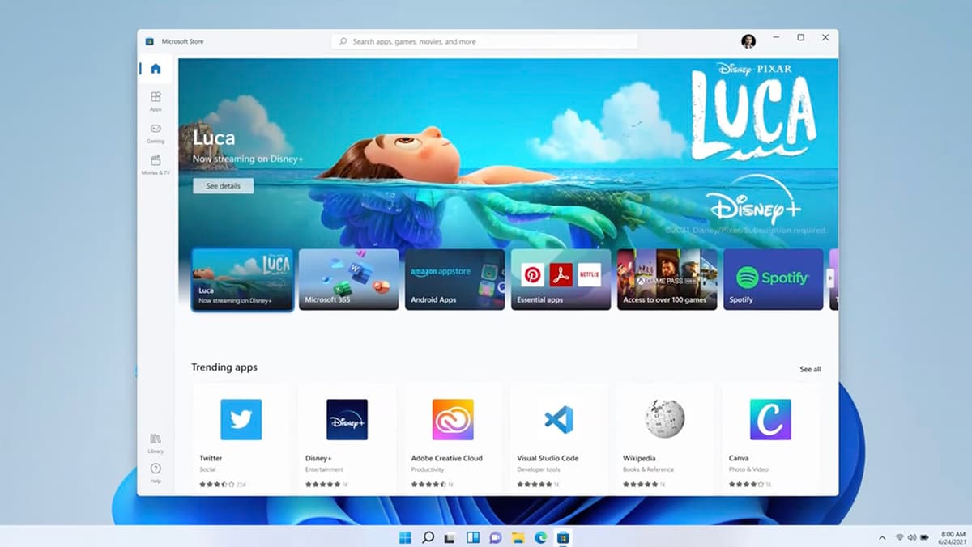Viewport: 972px width, 547px height.
Task: Show hidden icons in system tray
Action: [x=882, y=537]
